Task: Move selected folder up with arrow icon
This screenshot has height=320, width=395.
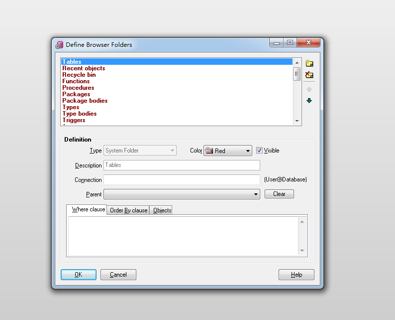Action: coord(309,89)
